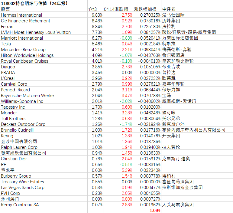Click the Ferrari stock name cell
The image size is (233, 213).
coord(44,27)
